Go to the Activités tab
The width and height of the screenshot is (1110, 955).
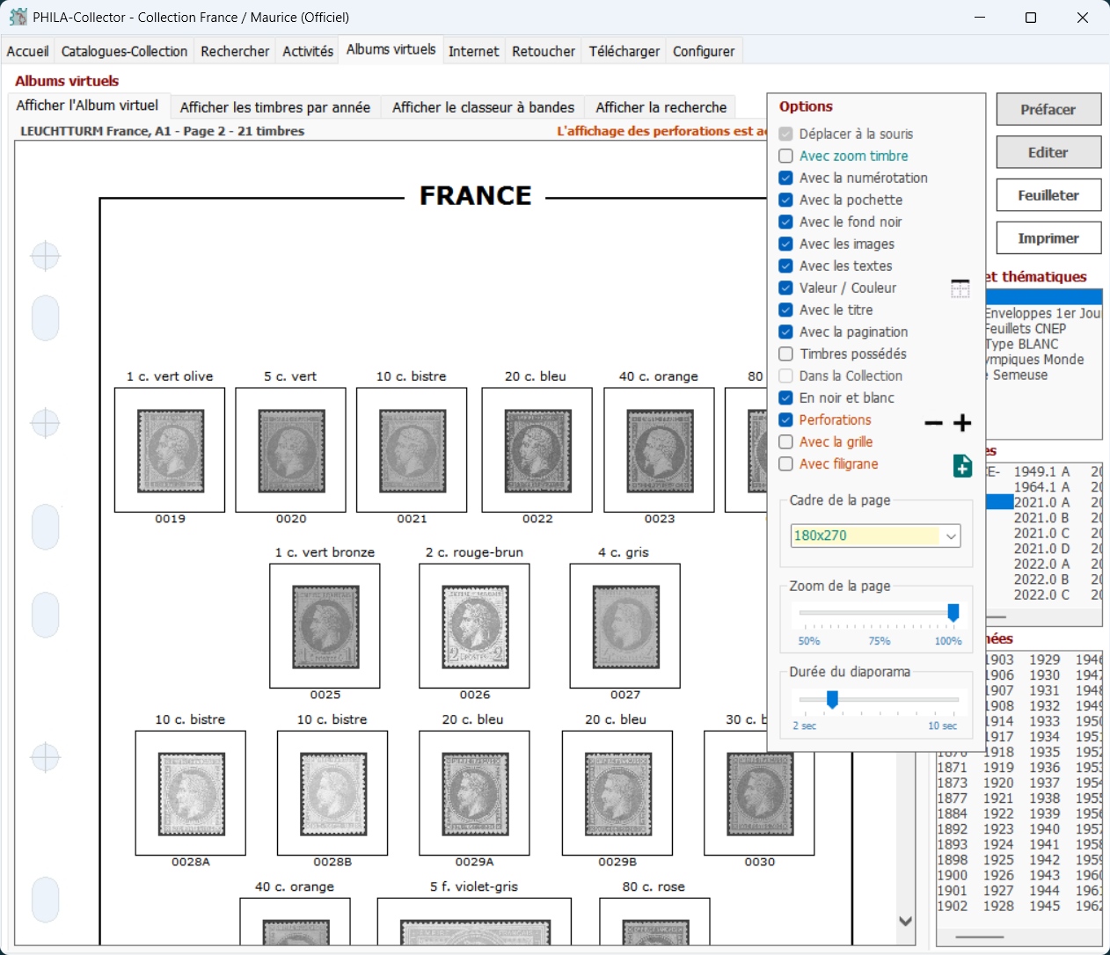[x=308, y=51]
